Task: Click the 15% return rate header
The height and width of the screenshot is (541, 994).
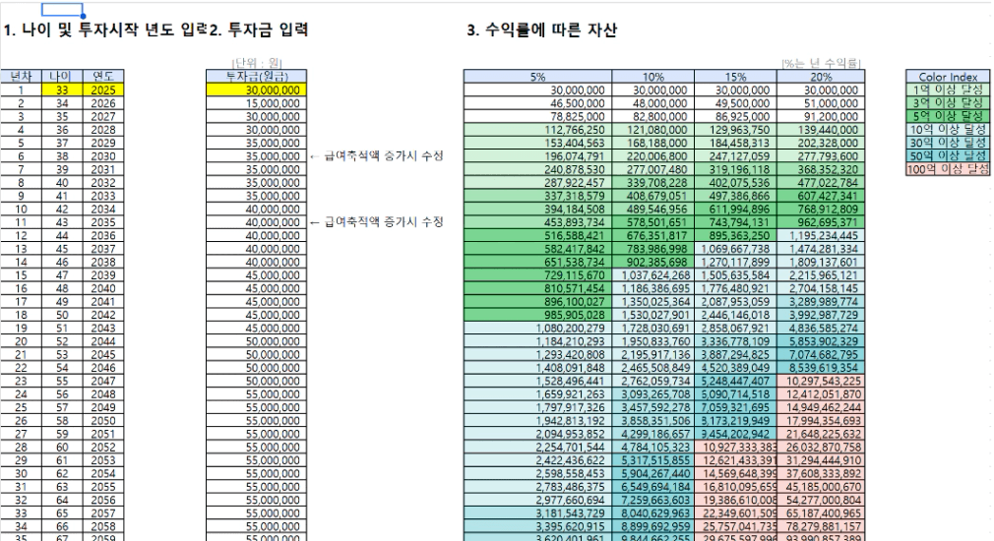Action: (735, 77)
